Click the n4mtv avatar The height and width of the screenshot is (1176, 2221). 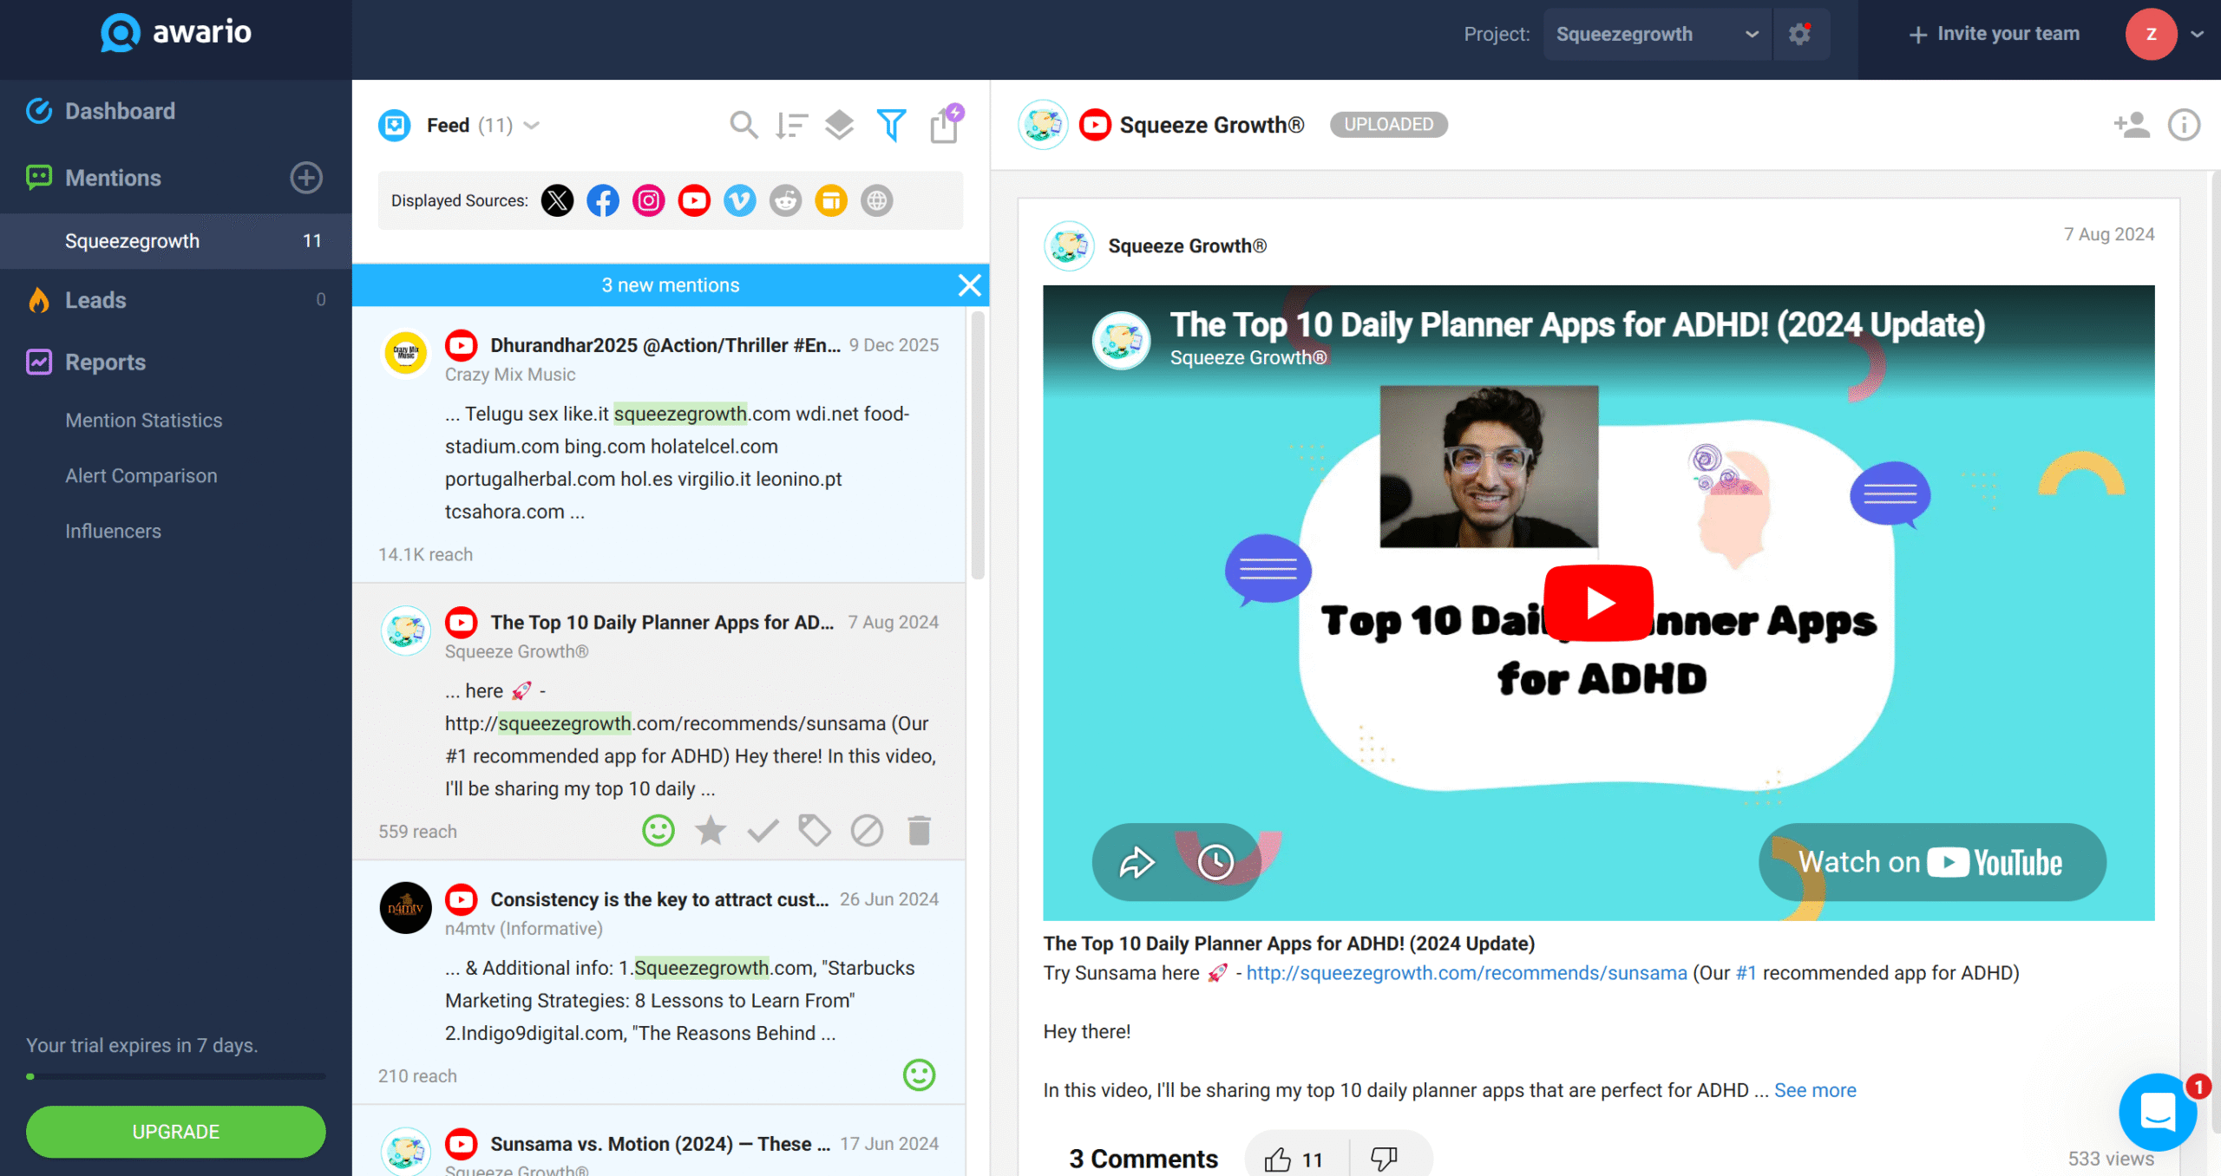(405, 907)
